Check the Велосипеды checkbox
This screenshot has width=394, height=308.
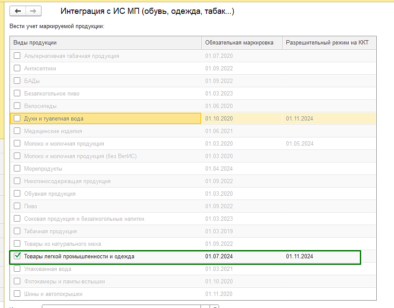pyautogui.click(x=17, y=106)
